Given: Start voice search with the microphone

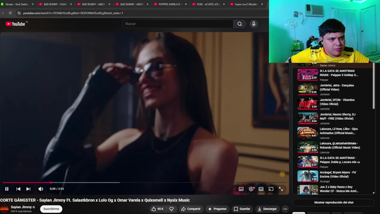Looking at the screenshot, I should click(254, 24).
